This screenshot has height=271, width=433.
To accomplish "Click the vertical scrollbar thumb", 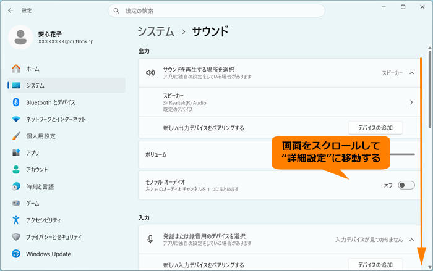I will click(430, 89).
